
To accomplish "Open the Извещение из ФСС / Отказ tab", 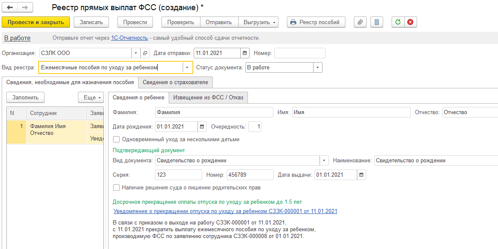I will click(x=208, y=98).
